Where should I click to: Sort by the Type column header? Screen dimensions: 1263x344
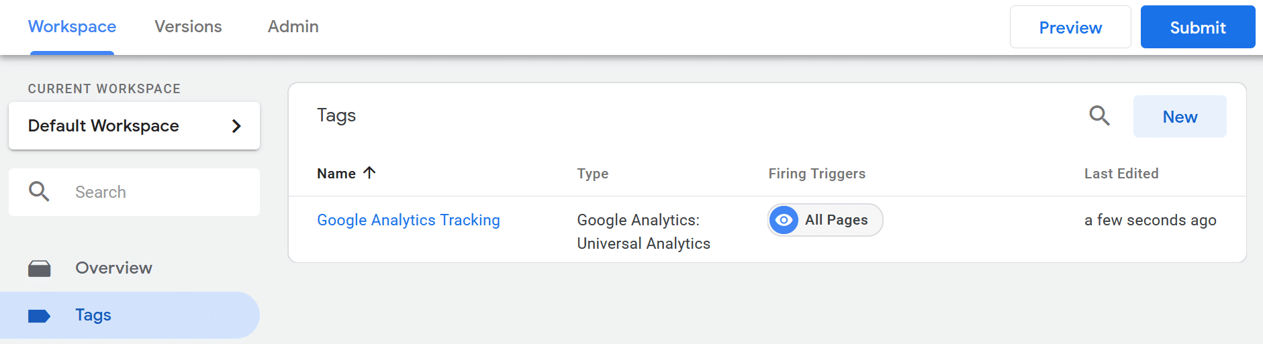click(x=593, y=174)
